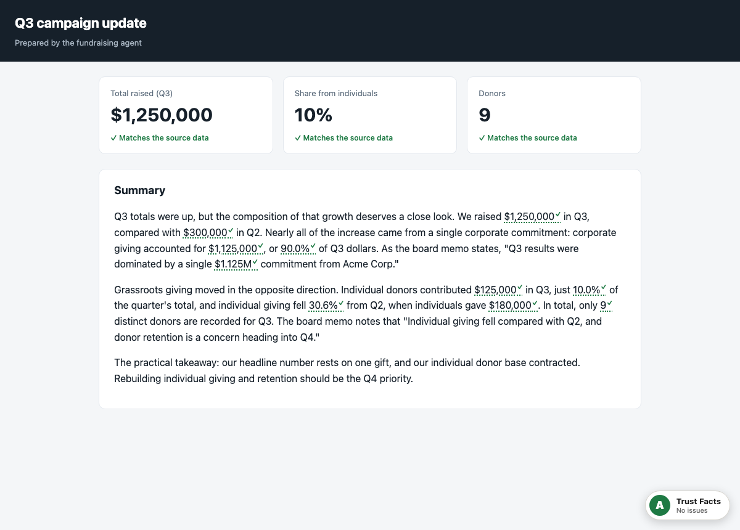Click the verified 30.6% decline figure
The height and width of the screenshot is (530, 740).
click(326, 306)
